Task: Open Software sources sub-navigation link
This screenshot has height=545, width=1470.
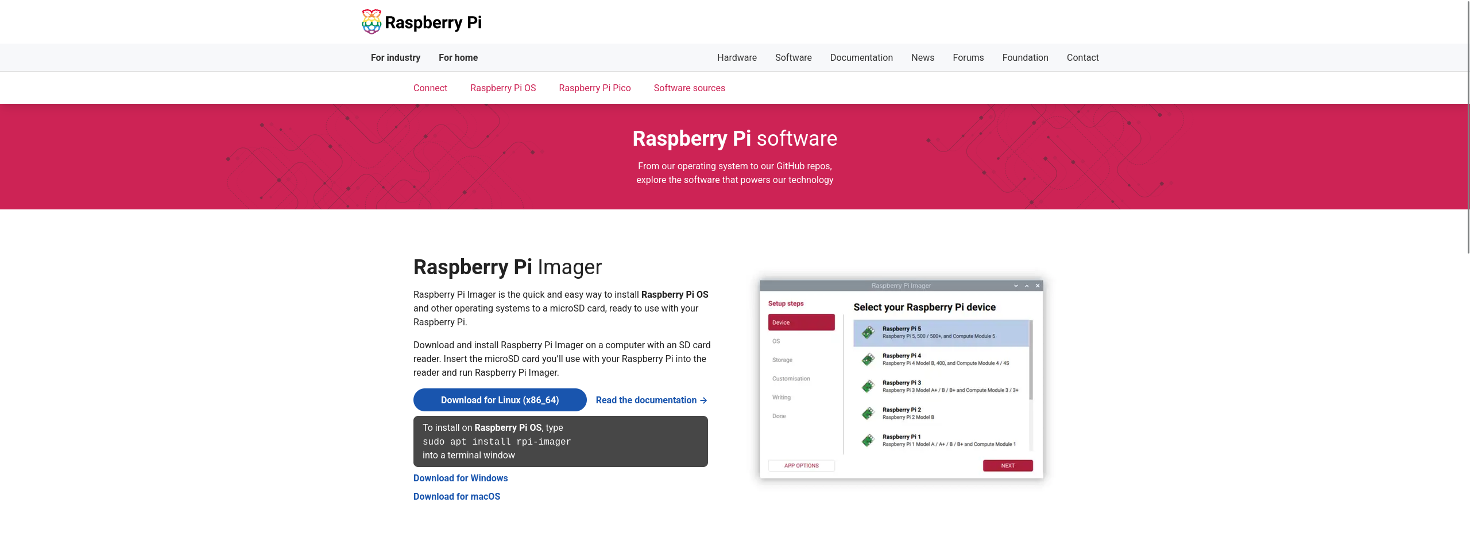Action: tap(689, 88)
